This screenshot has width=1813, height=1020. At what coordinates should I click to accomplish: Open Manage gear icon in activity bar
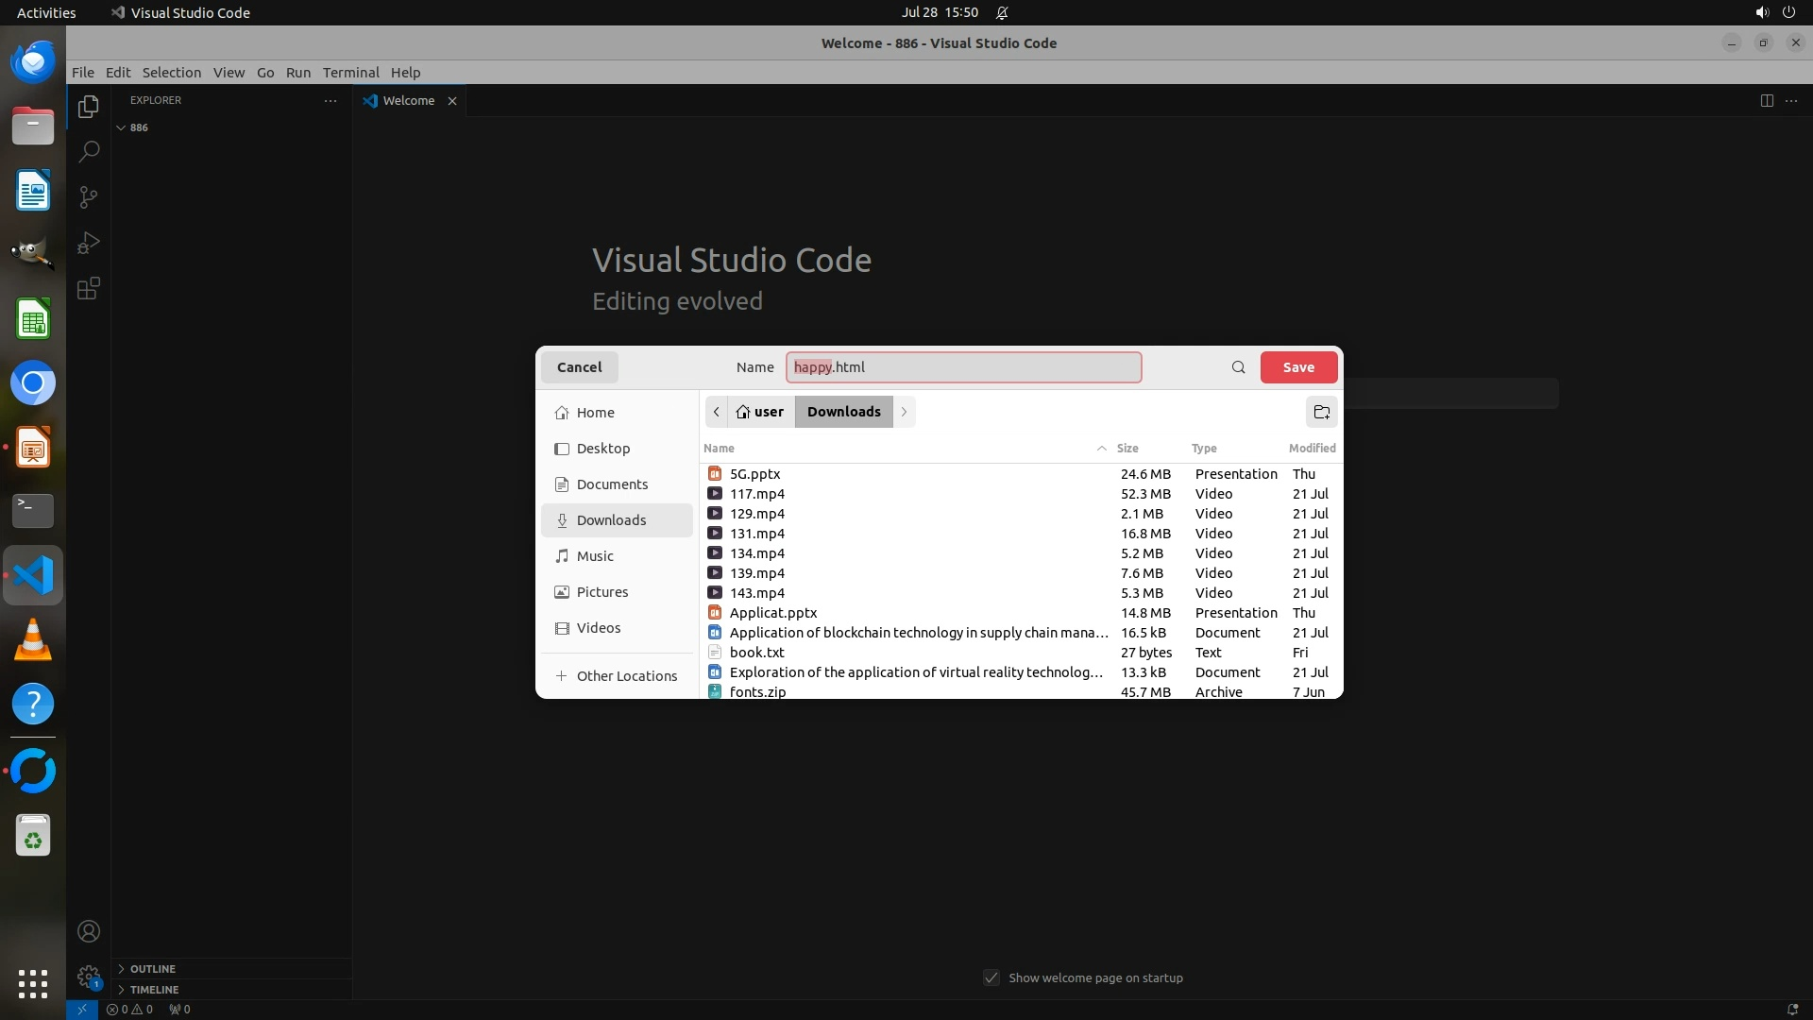pyautogui.click(x=88, y=976)
